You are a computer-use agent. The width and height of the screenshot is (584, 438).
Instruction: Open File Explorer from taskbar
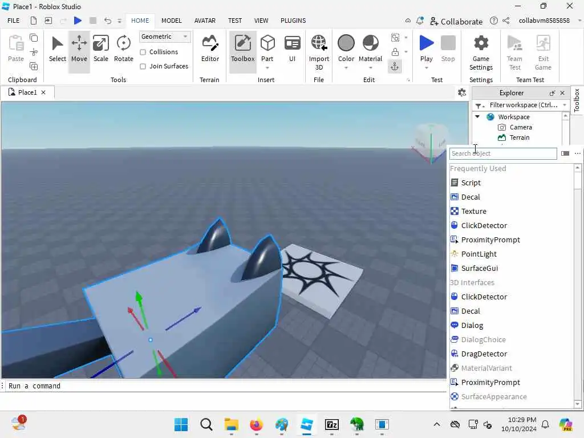[x=232, y=424]
